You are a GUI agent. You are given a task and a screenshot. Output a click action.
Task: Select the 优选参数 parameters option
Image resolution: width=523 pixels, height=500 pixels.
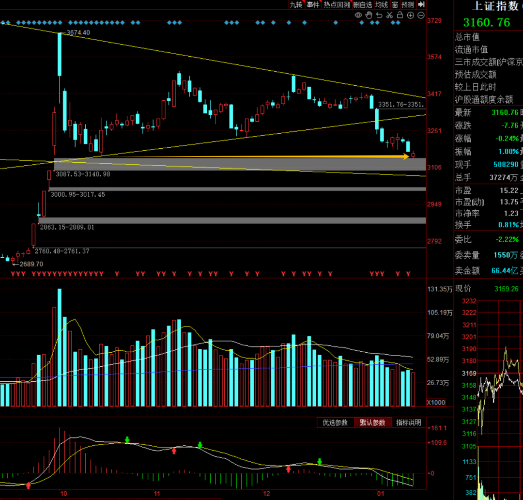tap(335, 422)
